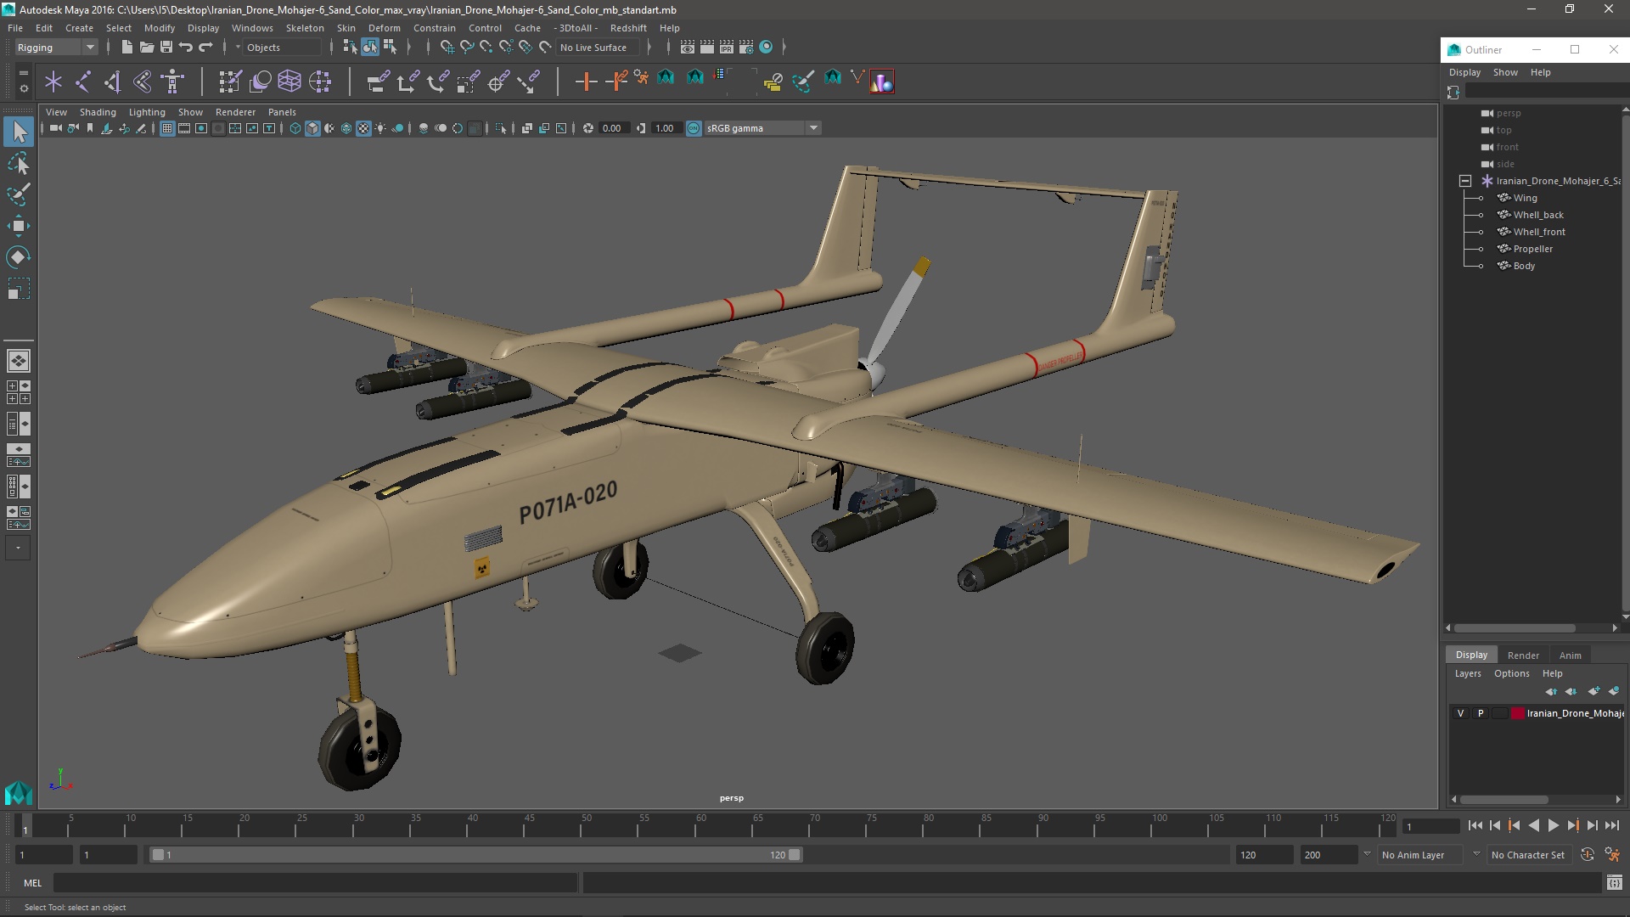Click the Iranian_Drone layer red color swatch
Image resolution: width=1630 pixels, height=917 pixels.
[1517, 713]
